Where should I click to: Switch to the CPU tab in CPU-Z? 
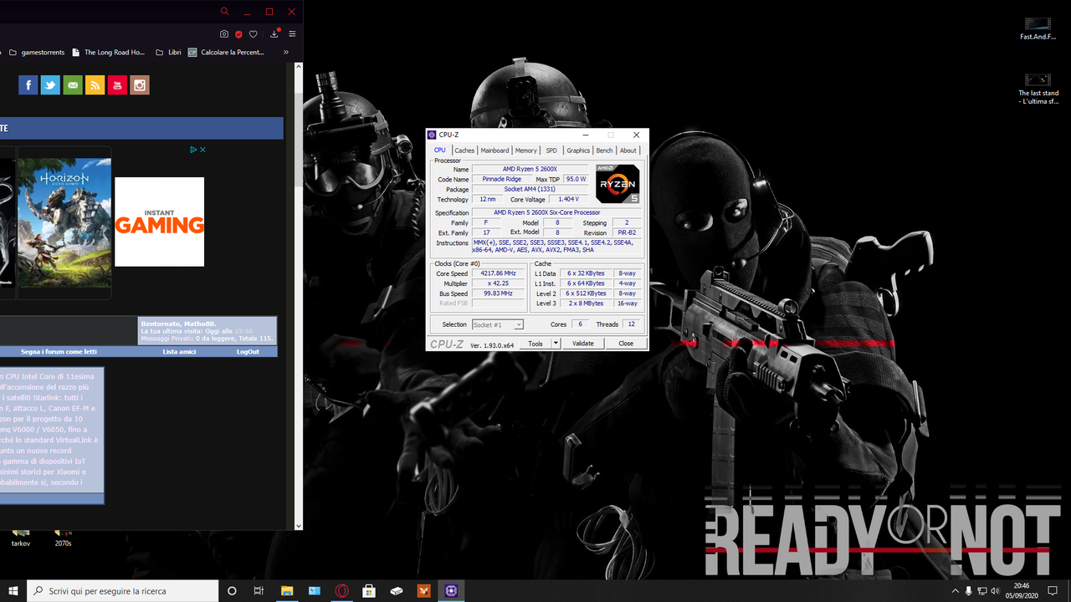[x=439, y=150]
